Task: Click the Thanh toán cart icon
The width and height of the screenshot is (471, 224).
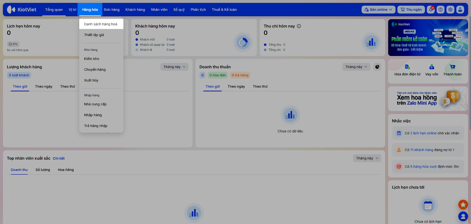Action: [x=452, y=67]
